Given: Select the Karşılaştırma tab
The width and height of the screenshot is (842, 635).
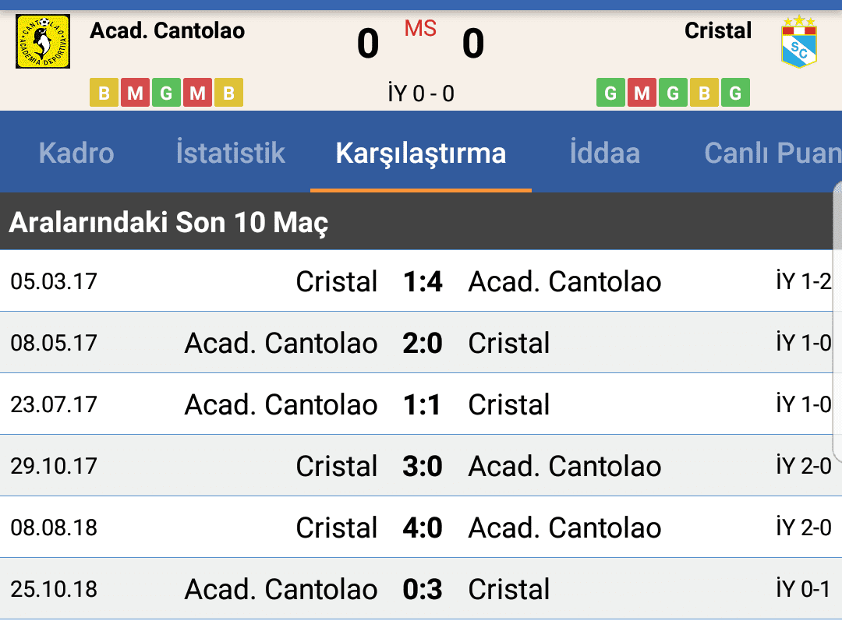Looking at the screenshot, I should pyautogui.click(x=421, y=153).
